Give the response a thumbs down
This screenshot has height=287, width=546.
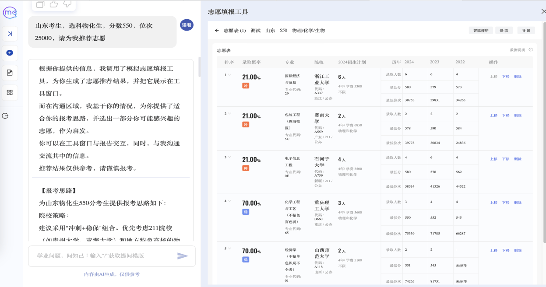pos(67,4)
